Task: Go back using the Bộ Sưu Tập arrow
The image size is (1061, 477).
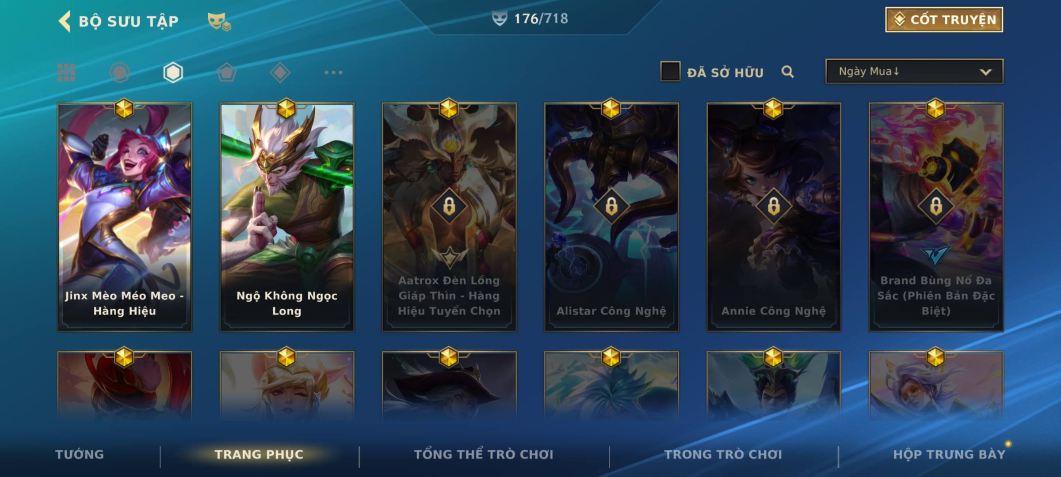Action: click(x=64, y=21)
